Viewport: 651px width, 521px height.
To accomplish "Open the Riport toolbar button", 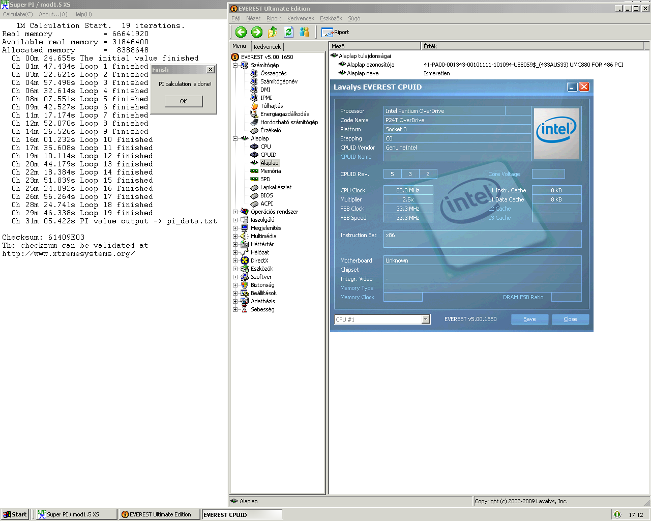I will coord(336,32).
